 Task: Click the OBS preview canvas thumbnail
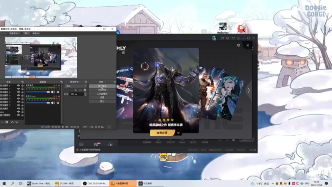[41, 57]
